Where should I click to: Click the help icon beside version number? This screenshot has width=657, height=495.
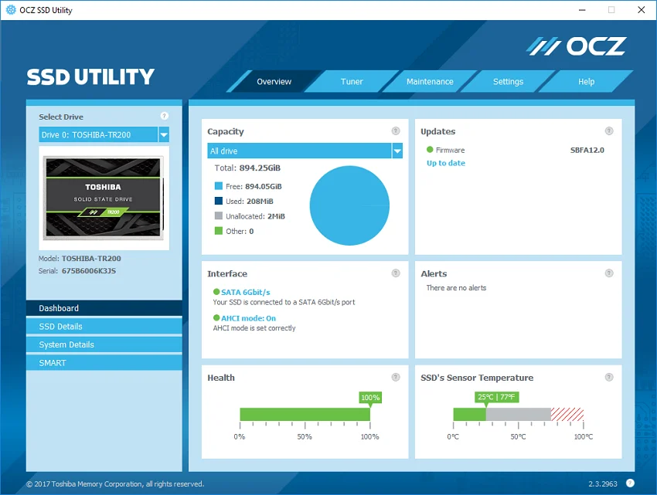pyautogui.click(x=630, y=483)
